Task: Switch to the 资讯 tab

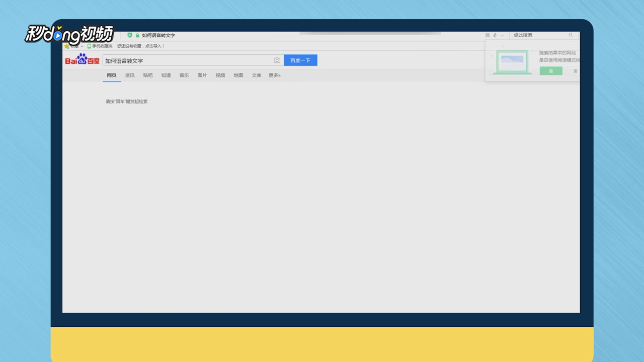Action: pos(130,75)
